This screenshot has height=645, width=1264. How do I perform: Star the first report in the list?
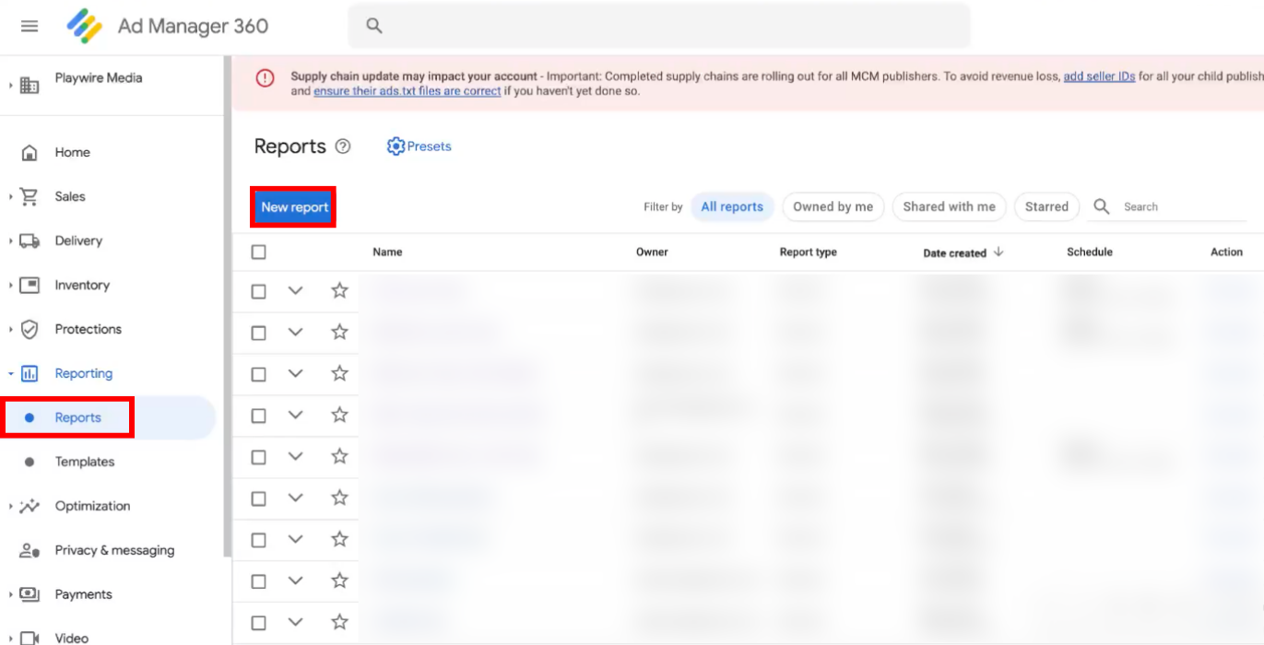coord(339,290)
